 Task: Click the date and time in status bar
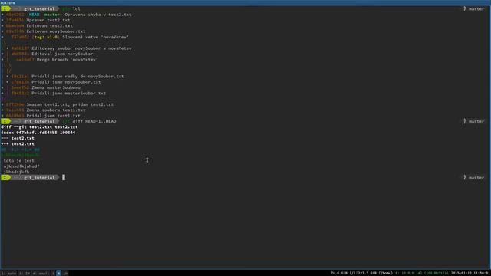point(470,273)
